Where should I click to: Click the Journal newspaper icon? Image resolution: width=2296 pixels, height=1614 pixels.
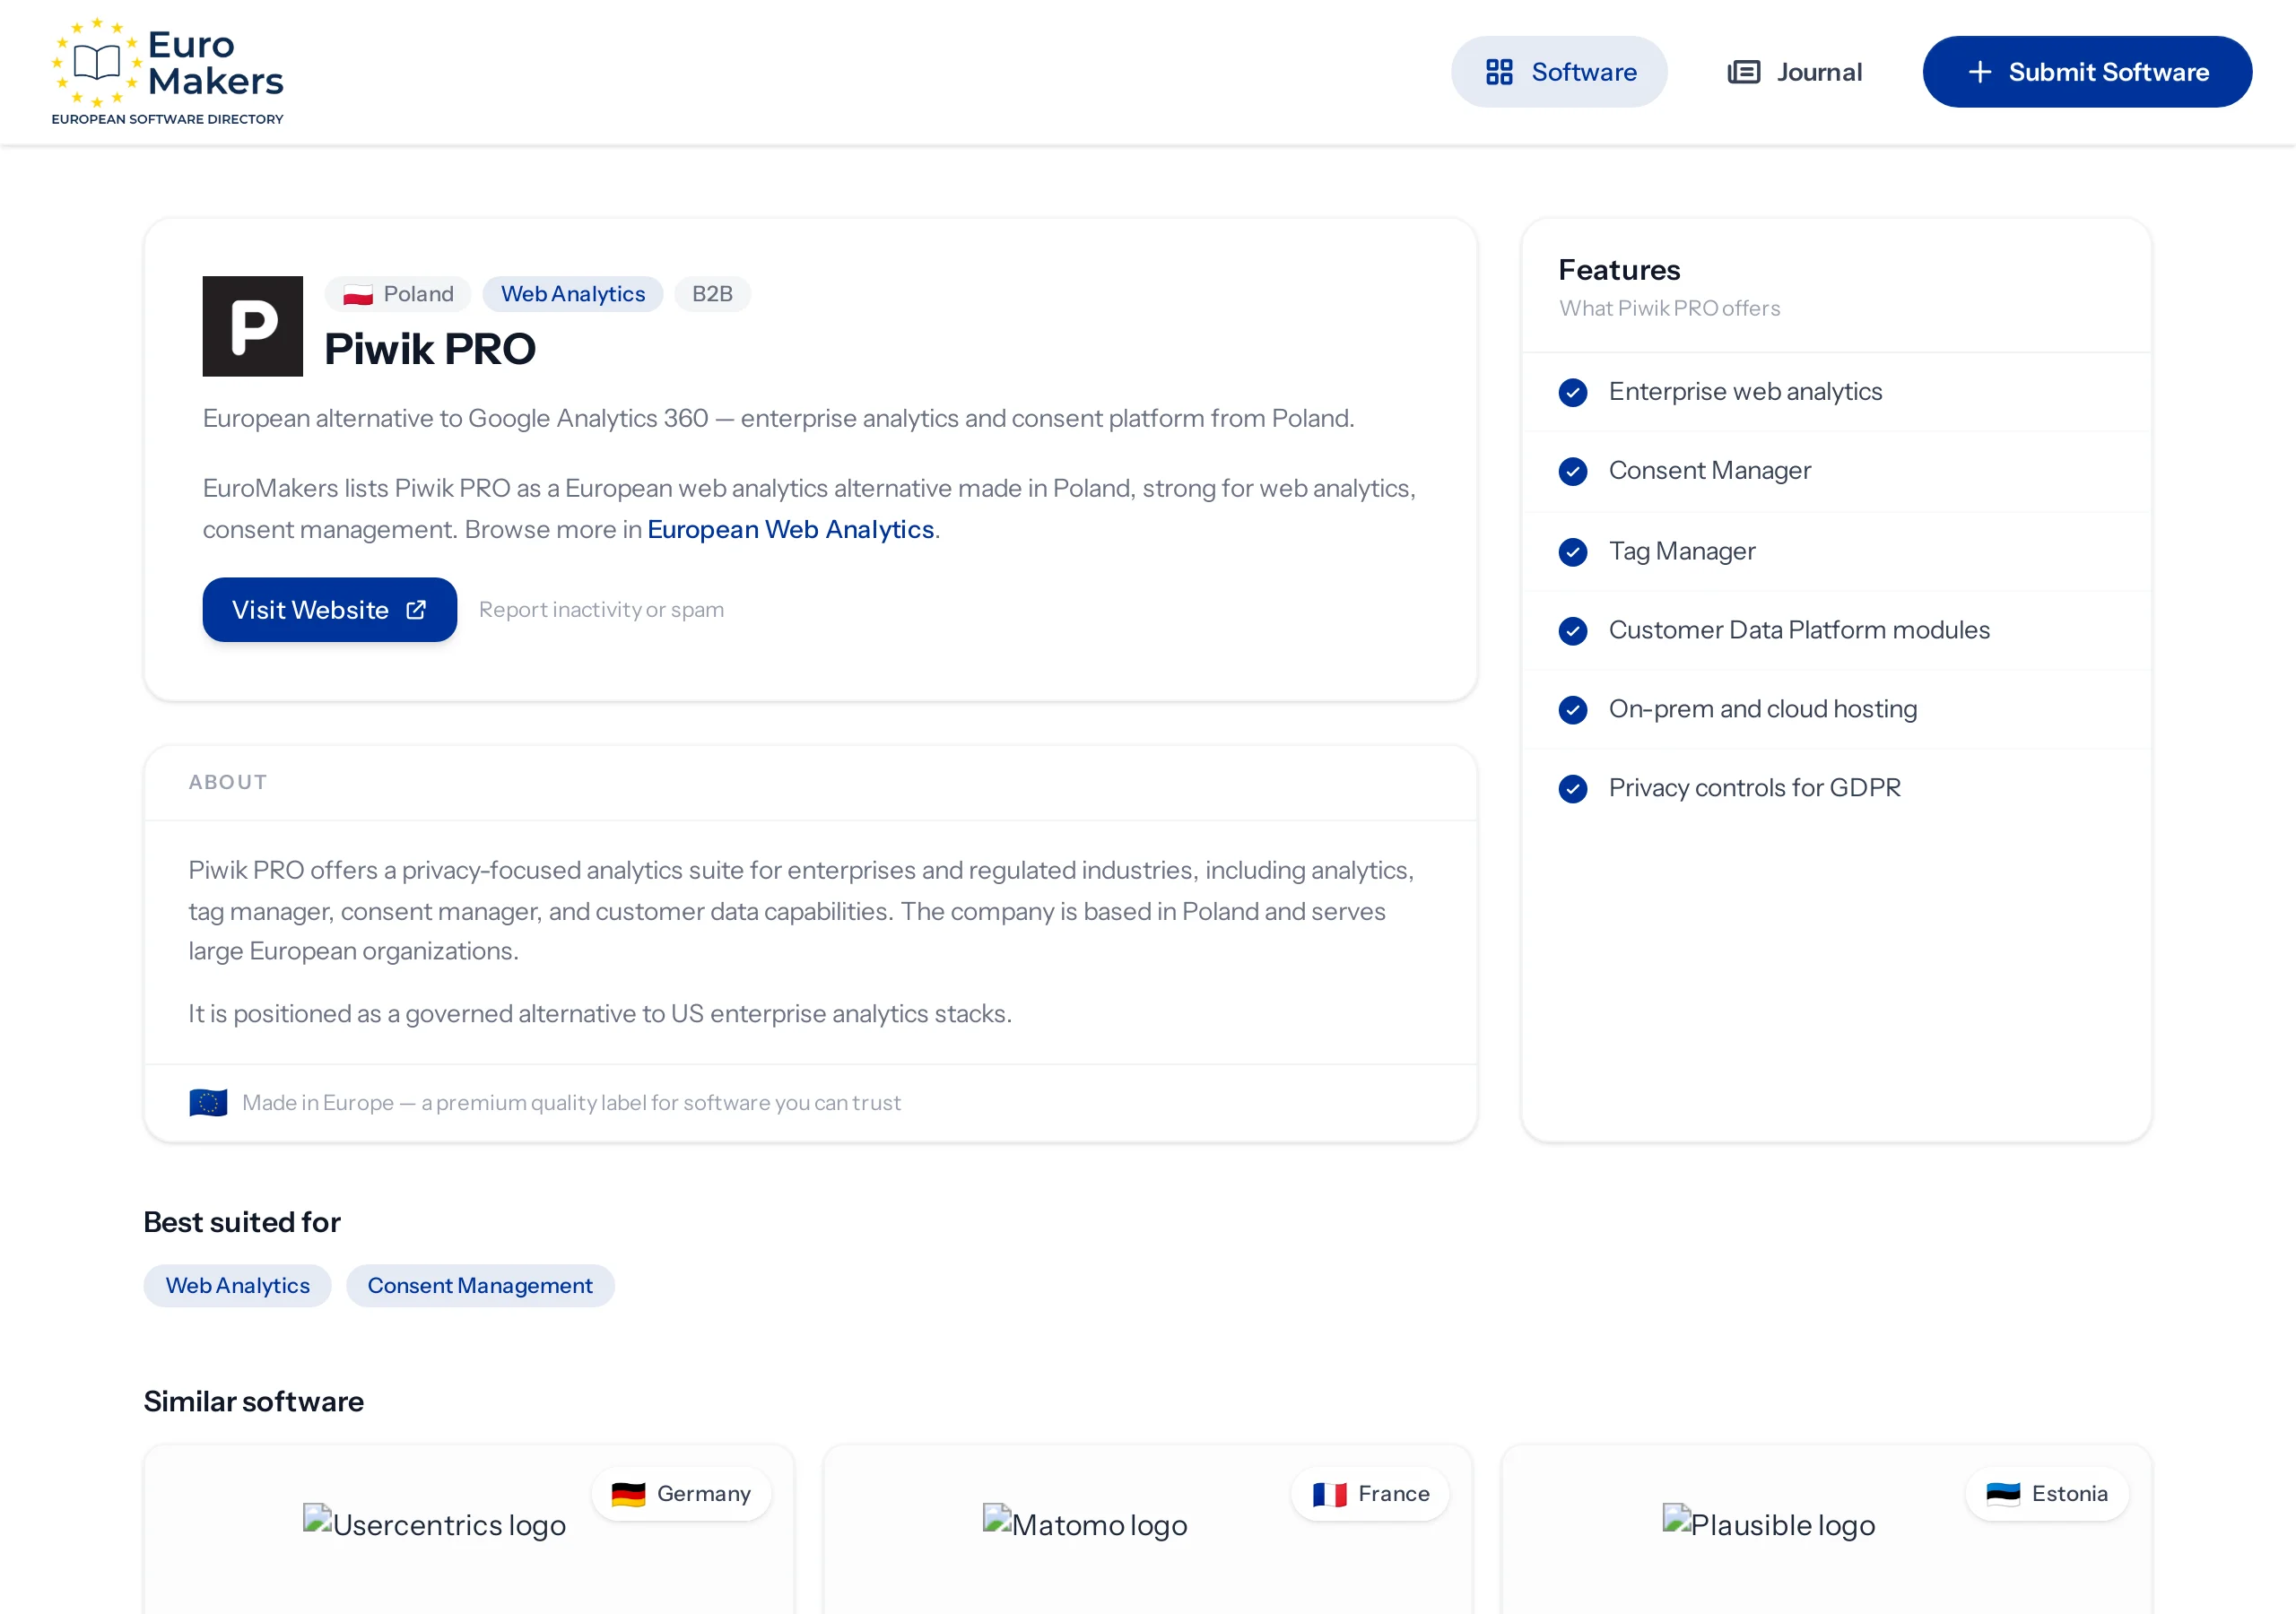tap(1744, 72)
